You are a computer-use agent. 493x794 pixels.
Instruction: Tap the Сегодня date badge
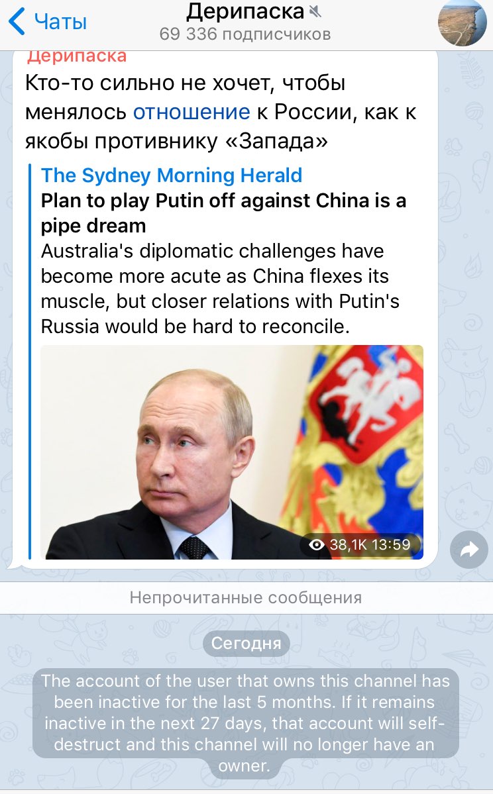pos(246,643)
